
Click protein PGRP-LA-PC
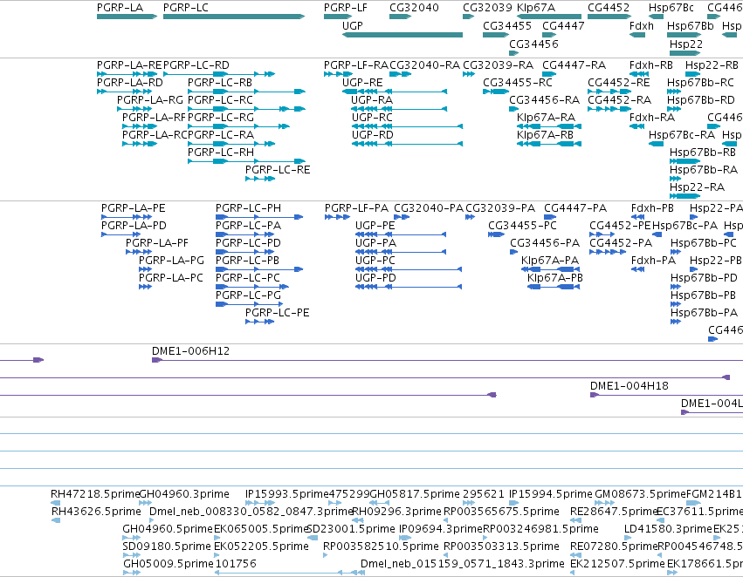[x=171, y=278]
